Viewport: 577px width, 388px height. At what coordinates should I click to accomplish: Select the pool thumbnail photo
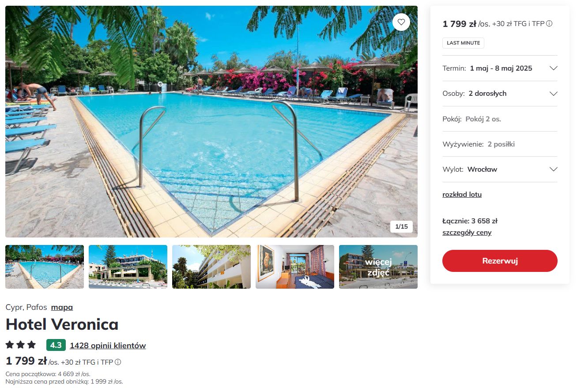click(x=45, y=267)
